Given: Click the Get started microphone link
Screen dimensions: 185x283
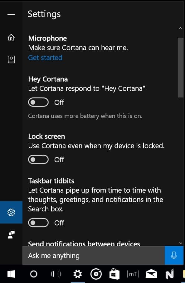Looking at the screenshot, I should pos(45,58).
